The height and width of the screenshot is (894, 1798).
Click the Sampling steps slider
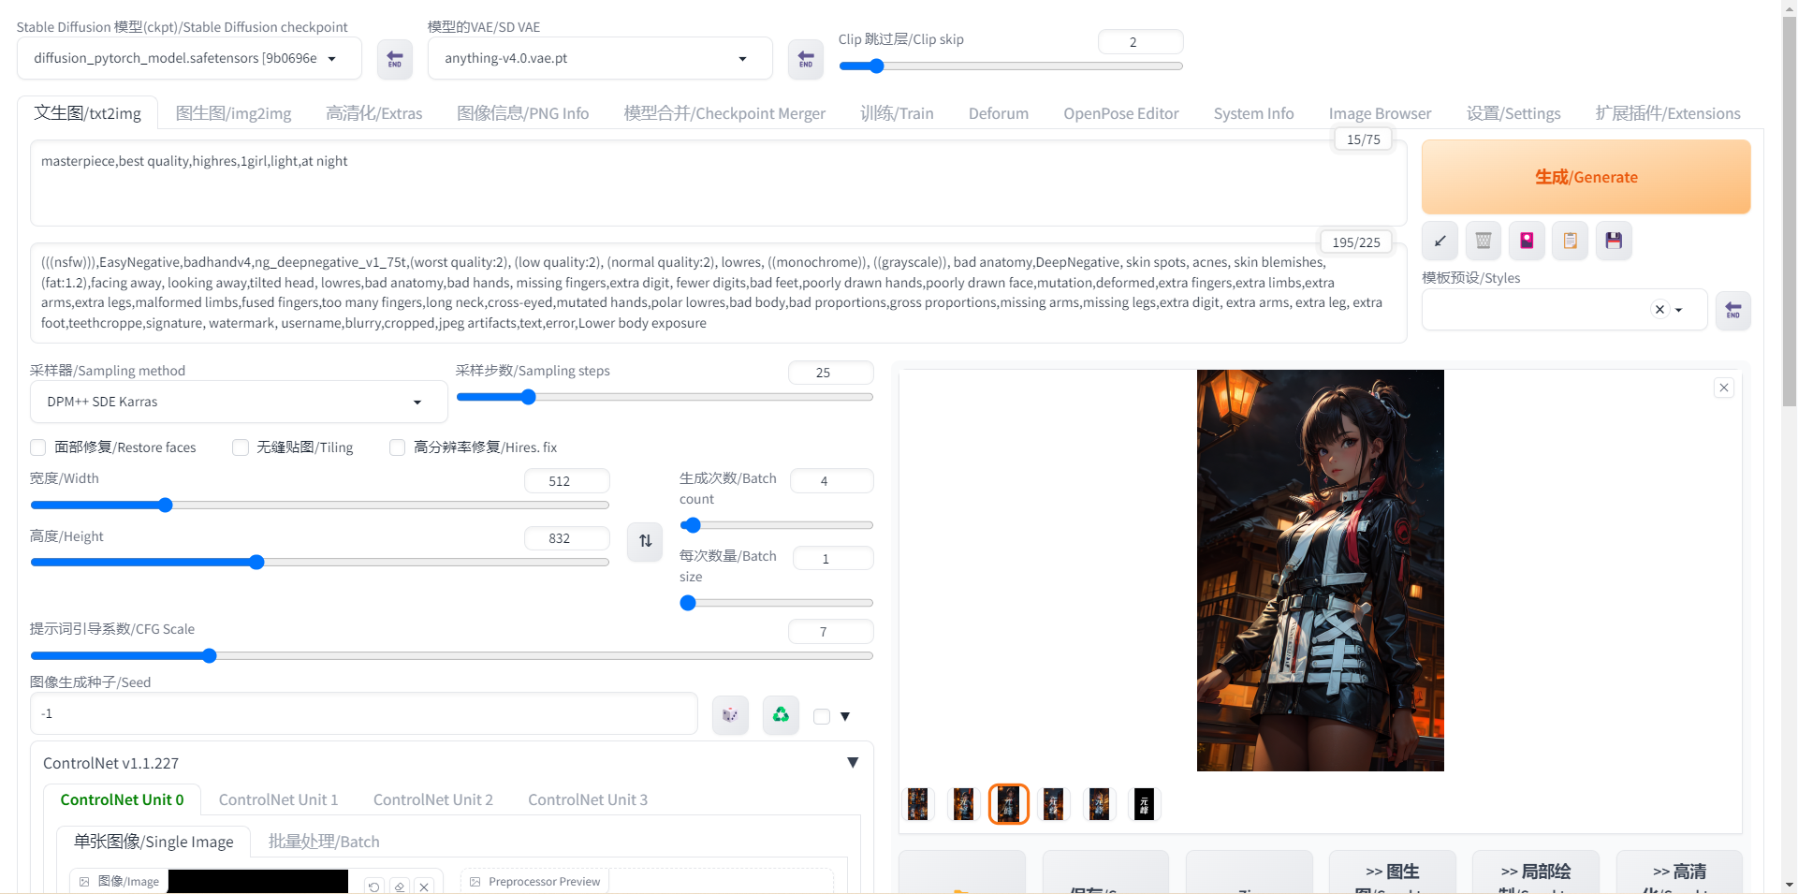coord(665,397)
